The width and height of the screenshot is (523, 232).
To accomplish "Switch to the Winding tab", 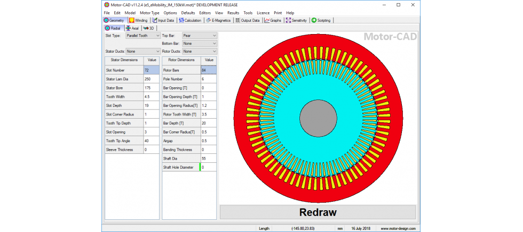I will click(x=138, y=20).
